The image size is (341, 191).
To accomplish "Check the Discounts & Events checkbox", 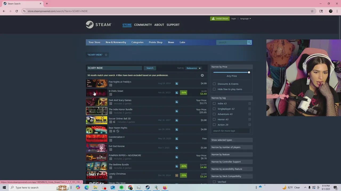I will (x=214, y=84).
